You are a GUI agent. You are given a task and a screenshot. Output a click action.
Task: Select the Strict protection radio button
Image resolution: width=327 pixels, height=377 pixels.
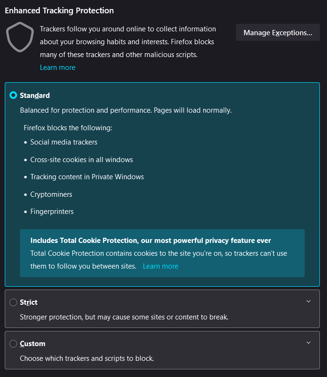(13, 302)
